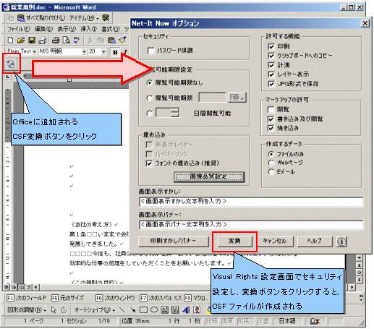
Task: Toggle Bold formatting
Action: (115, 52)
